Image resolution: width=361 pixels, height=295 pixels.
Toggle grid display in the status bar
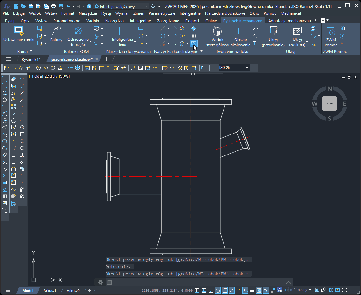click(204, 290)
